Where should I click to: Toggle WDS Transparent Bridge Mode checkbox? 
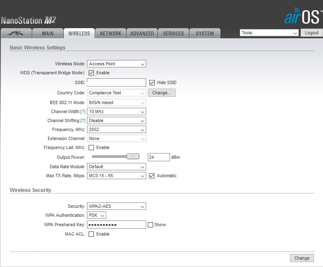[91, 73]
